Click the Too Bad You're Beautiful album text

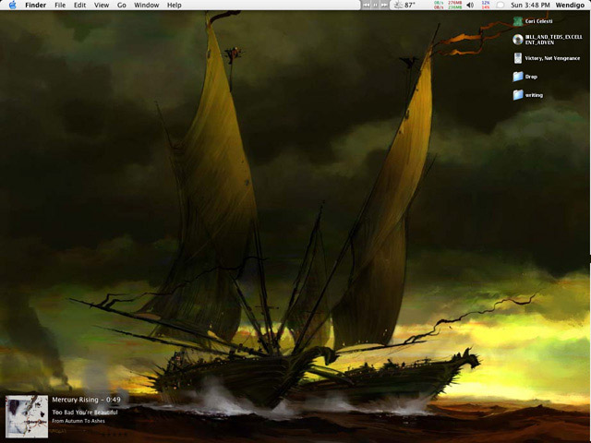pos(85,413)
